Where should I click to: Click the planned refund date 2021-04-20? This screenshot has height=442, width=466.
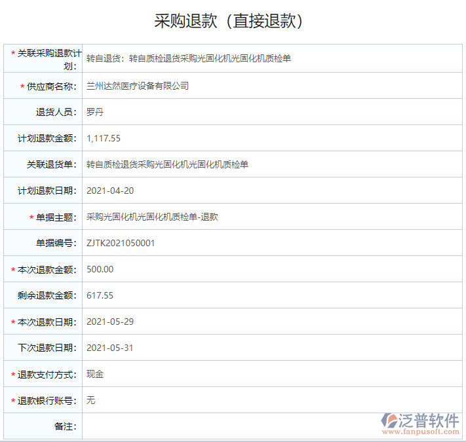110,191
